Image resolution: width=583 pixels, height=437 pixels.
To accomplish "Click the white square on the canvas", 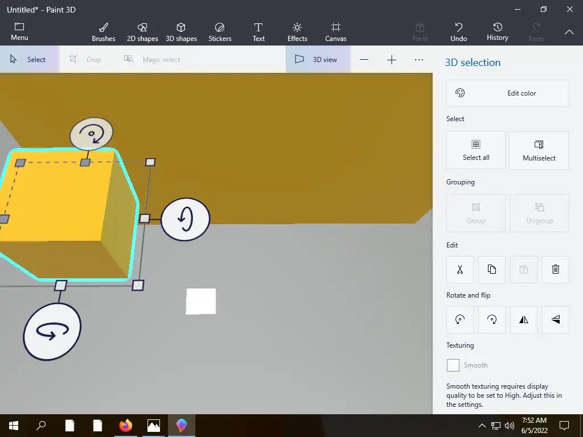I will [201, 302].
